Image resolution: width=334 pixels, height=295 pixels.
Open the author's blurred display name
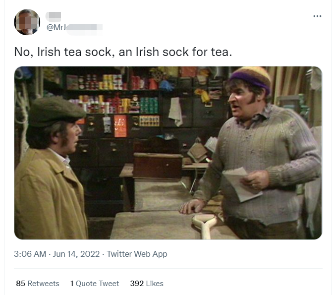[x=54, y=17]
